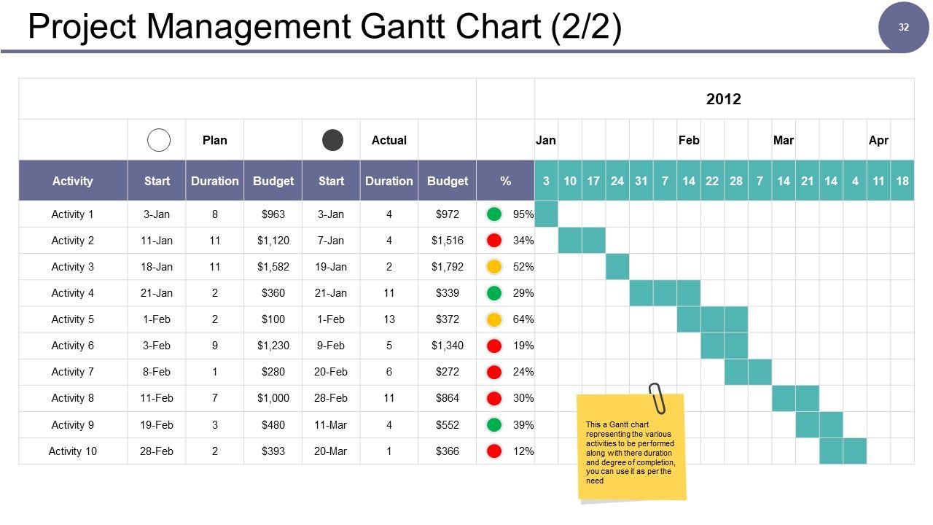Click the green status dot beside 29%
The height and width of the screenshot is (525, 933).
pos(494,293)
